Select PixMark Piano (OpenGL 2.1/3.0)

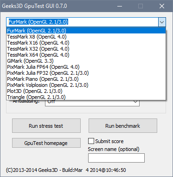[86, 79]
